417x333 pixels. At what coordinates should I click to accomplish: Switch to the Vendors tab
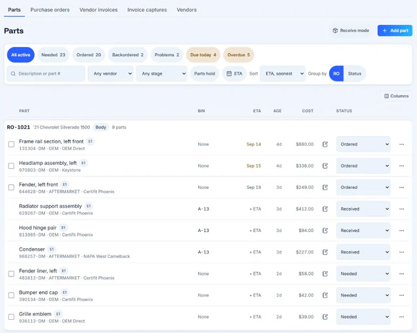coord(186,10)
